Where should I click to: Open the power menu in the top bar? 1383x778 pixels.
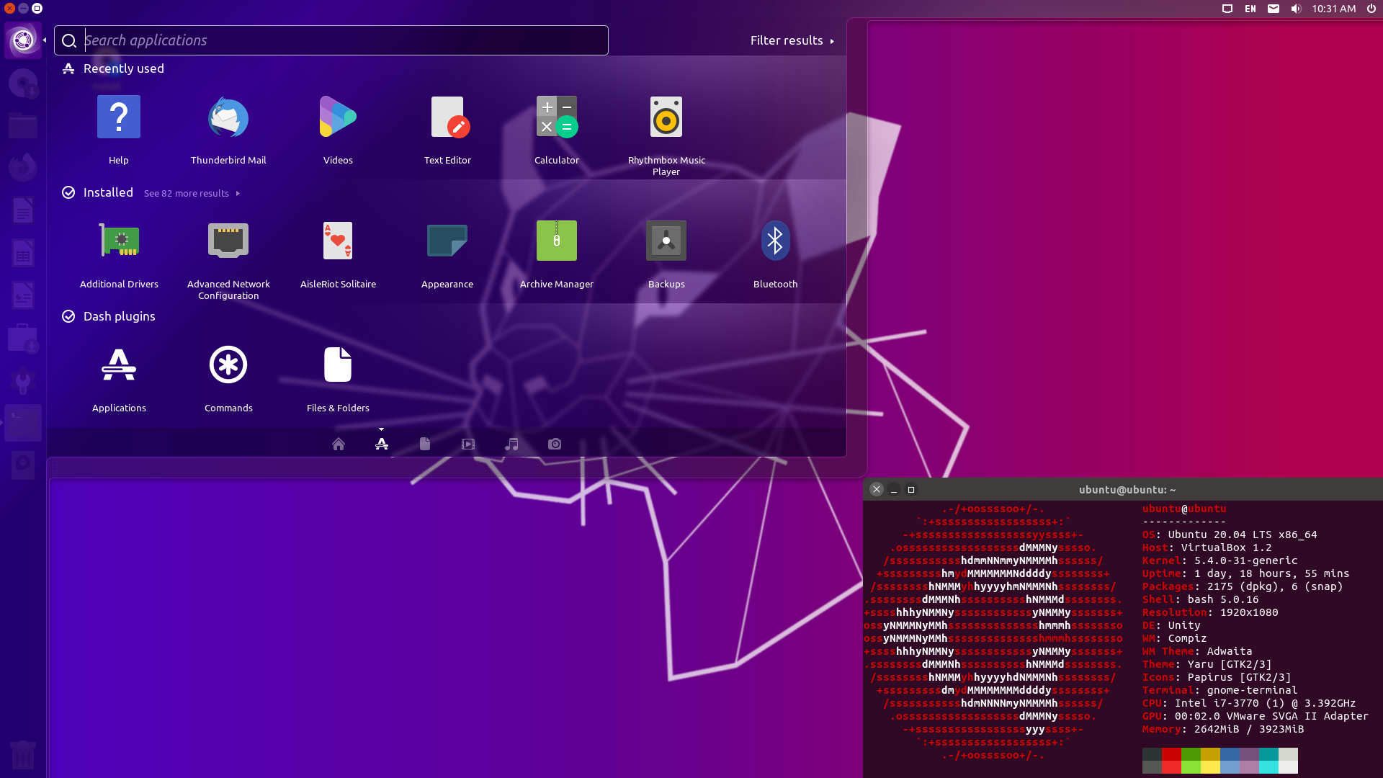tap(1370, 9)
